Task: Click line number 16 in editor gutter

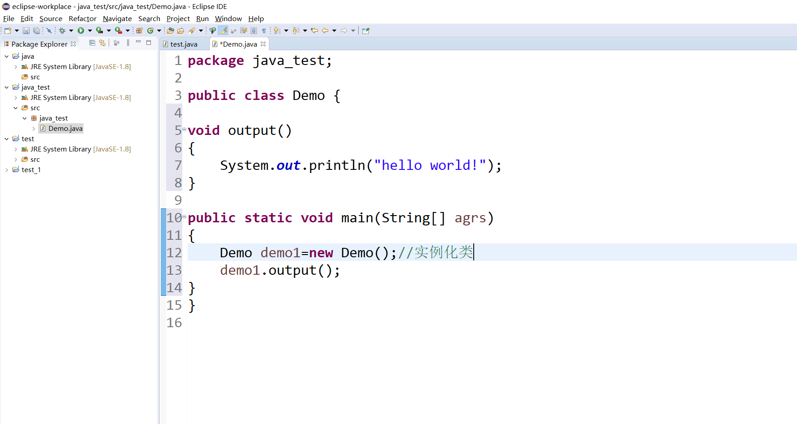Action: [x=174, y=323]
